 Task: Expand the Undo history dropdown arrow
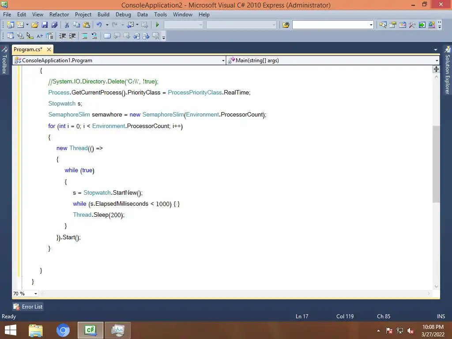107,25
